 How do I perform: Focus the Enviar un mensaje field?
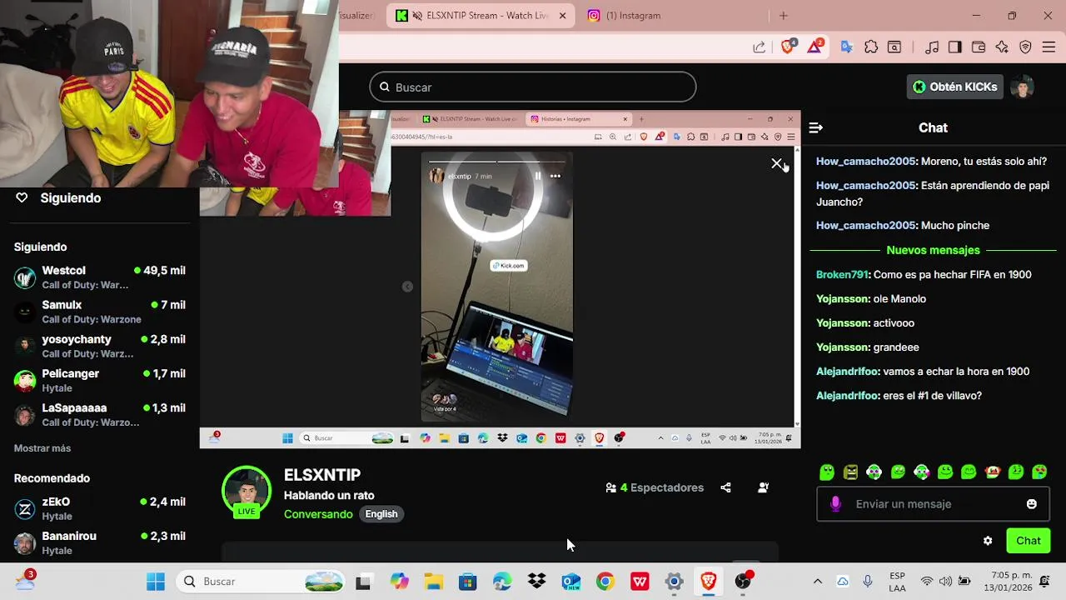[x=934, y=504]
